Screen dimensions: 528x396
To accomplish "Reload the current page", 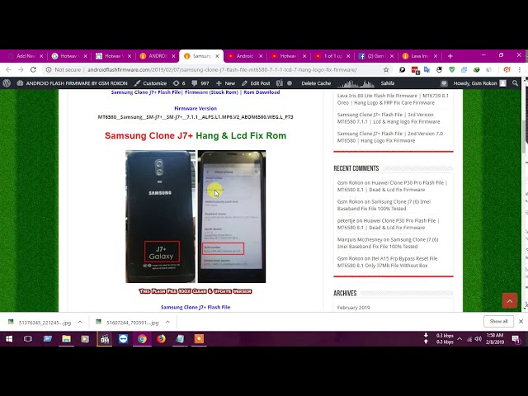I will (33, 69).
